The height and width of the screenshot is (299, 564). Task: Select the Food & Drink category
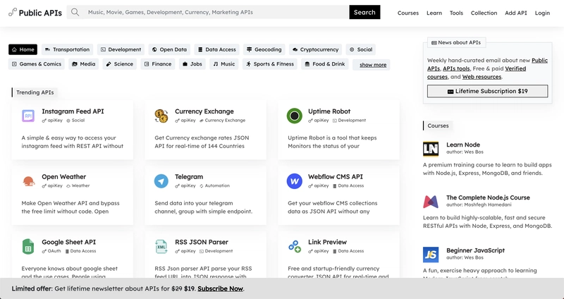click(x=325, y=64)
